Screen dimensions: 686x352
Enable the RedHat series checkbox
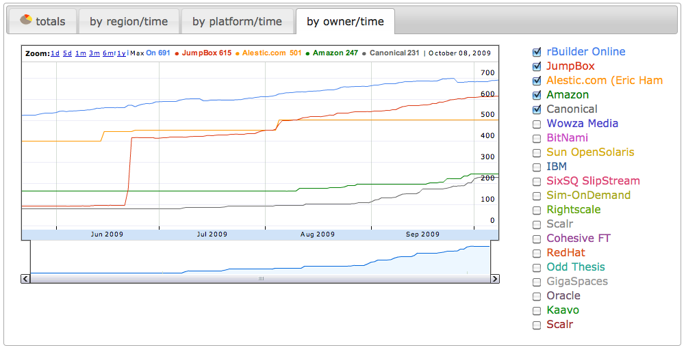[x=537, y=253]
